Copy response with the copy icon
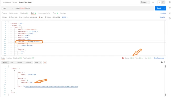Image resolution: width=171 pixels, height=97 pixels. (162, 62)
